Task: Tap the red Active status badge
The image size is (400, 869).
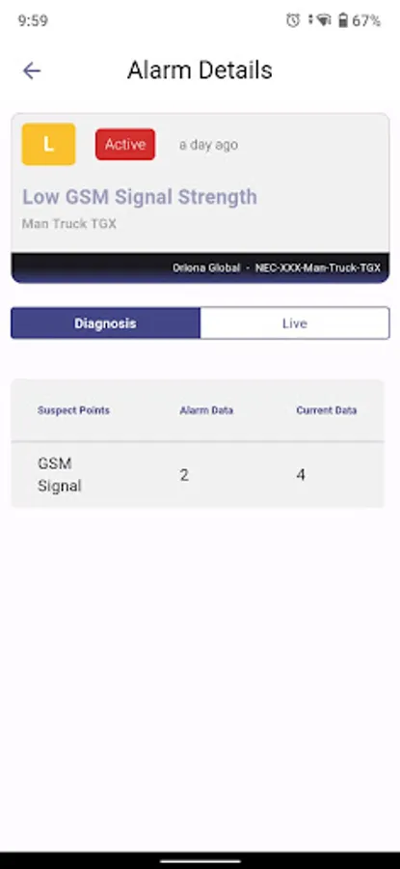Action: 125,145
